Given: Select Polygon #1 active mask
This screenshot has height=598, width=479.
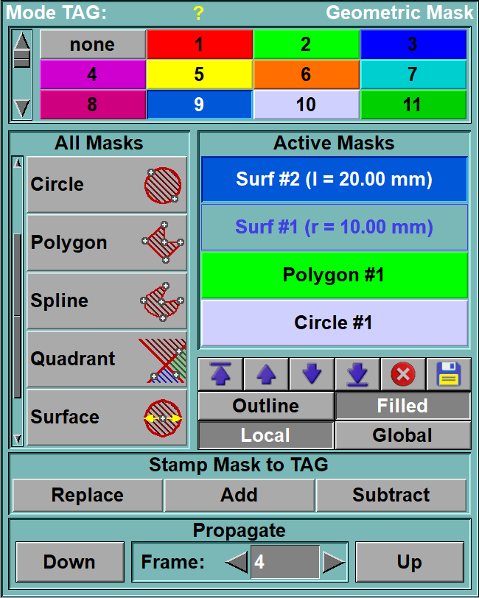Looking at the screenshot, I should tap(335, 275).
